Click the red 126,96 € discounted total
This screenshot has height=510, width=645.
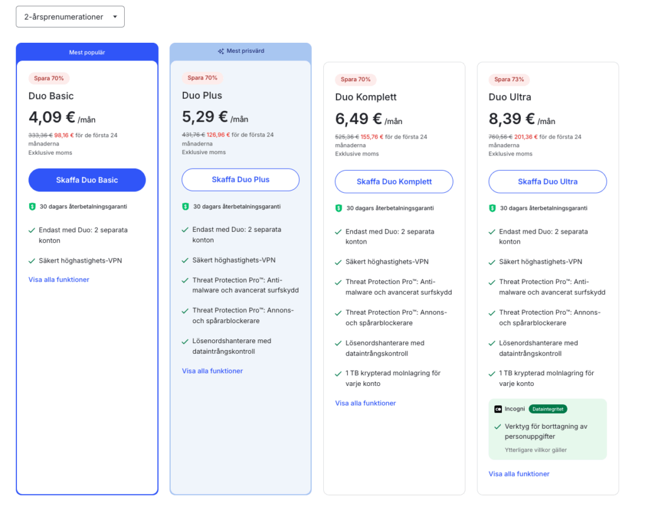click(218, 135)
